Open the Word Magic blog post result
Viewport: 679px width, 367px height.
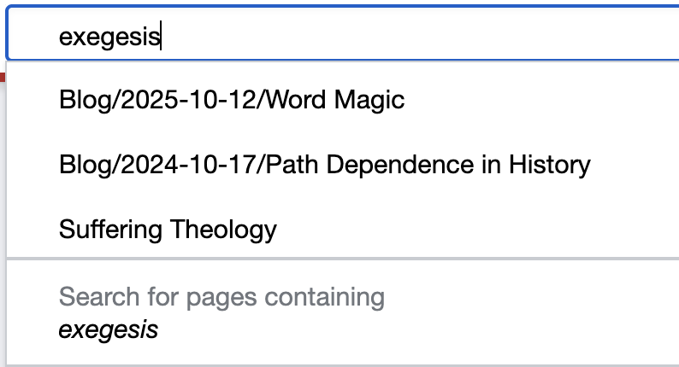click(x=232, y=100)
